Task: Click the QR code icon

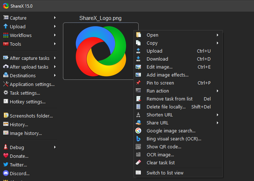Action: tap(138, 147)
